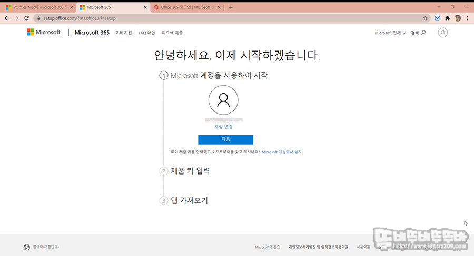
Task: Click step 3 heading '앱 가져오기'
Action: point(189,200)
